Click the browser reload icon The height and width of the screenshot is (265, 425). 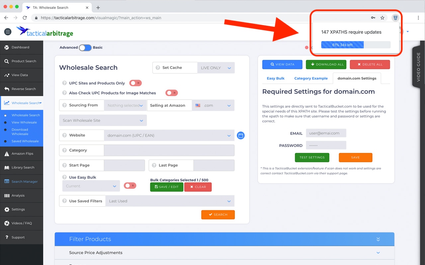[25, 18]
